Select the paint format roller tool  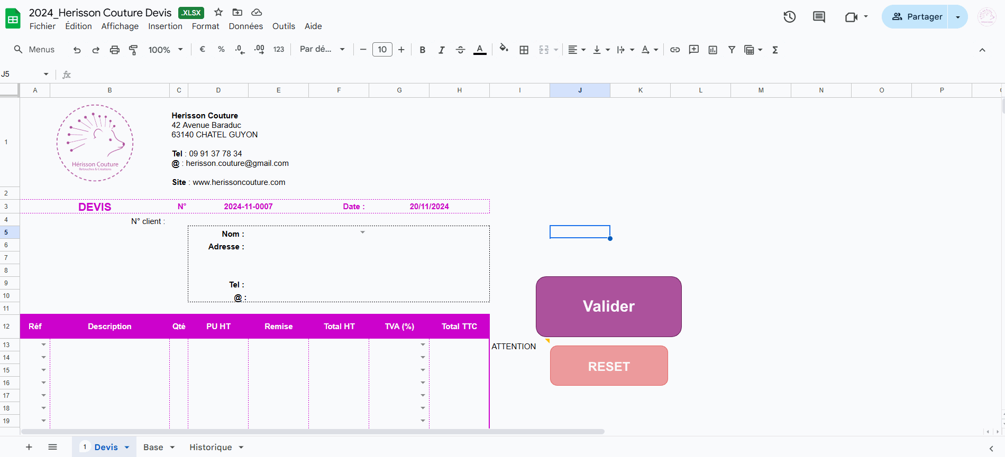(x=133, y=50)
